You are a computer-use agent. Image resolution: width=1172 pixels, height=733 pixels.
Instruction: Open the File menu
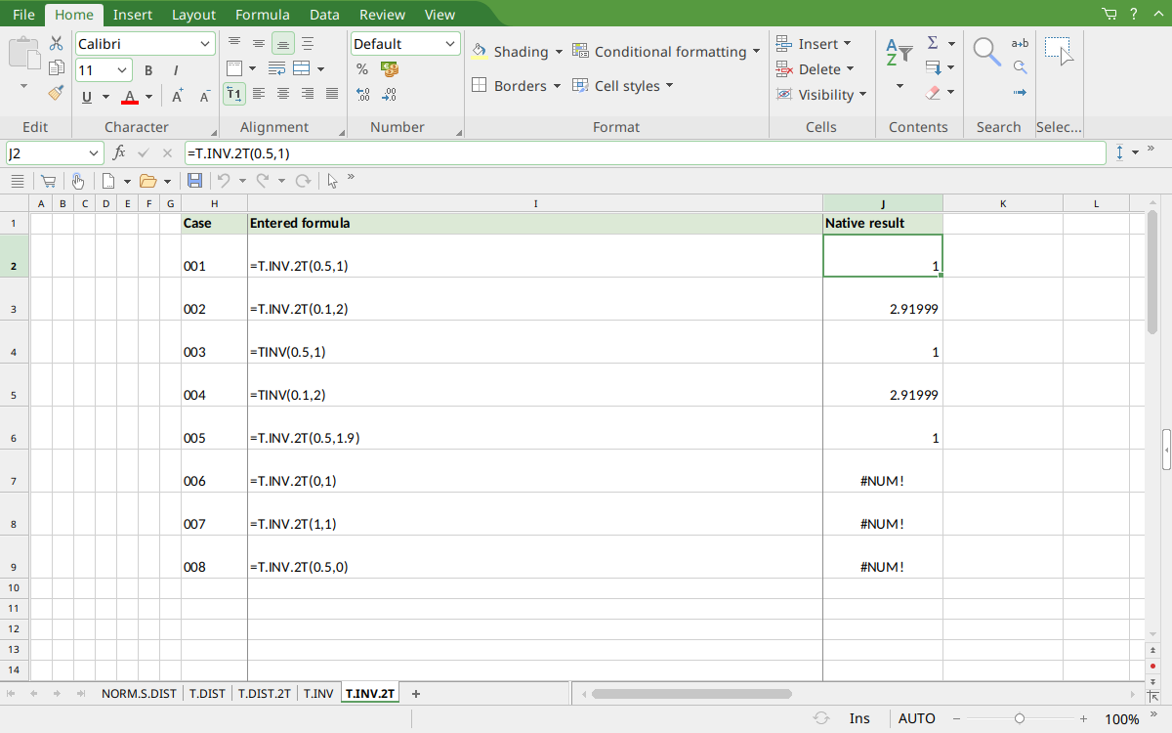coord(24,15)
